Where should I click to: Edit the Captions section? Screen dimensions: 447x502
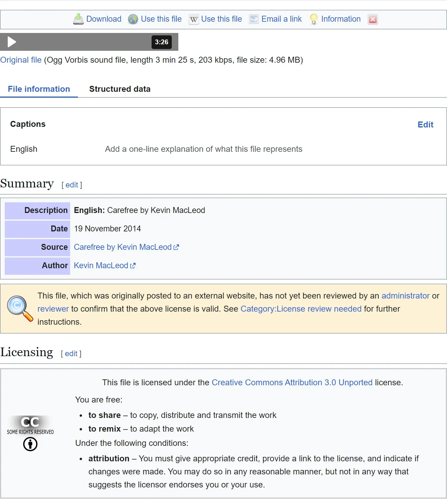click(425, 124)
